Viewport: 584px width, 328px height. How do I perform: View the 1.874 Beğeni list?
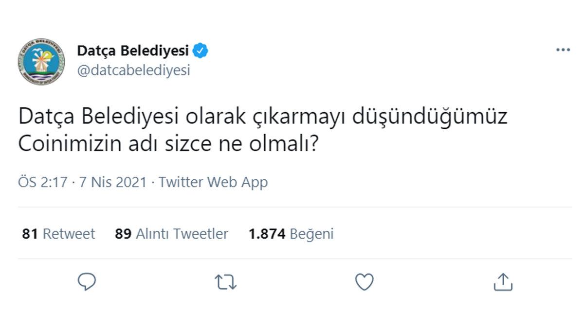[291, 234]
